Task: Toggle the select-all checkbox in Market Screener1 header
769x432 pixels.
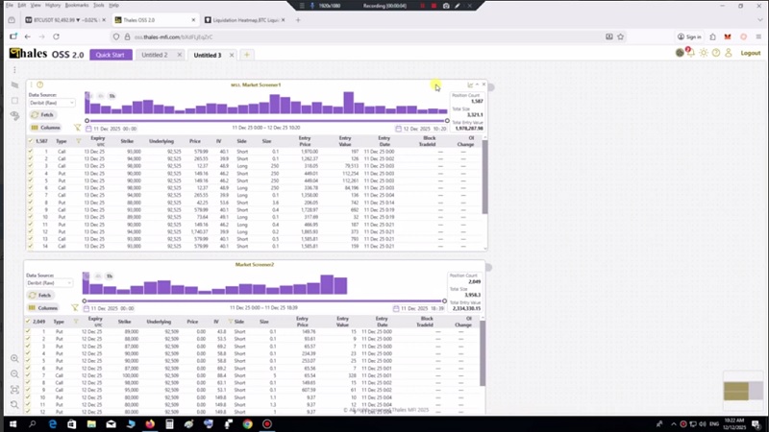Action: click(x=31, y=140)
